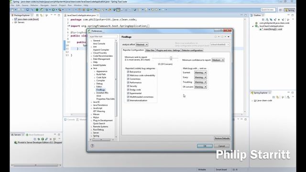
Task: Click the type filter text field
Action: (x=103, y=36)
